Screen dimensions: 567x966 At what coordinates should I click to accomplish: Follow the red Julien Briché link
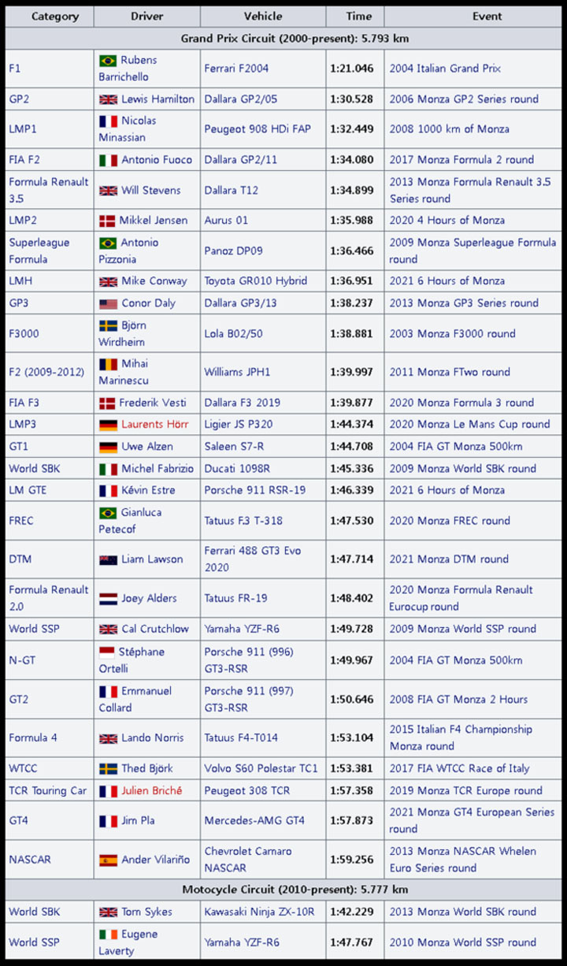tap(152, 790)
